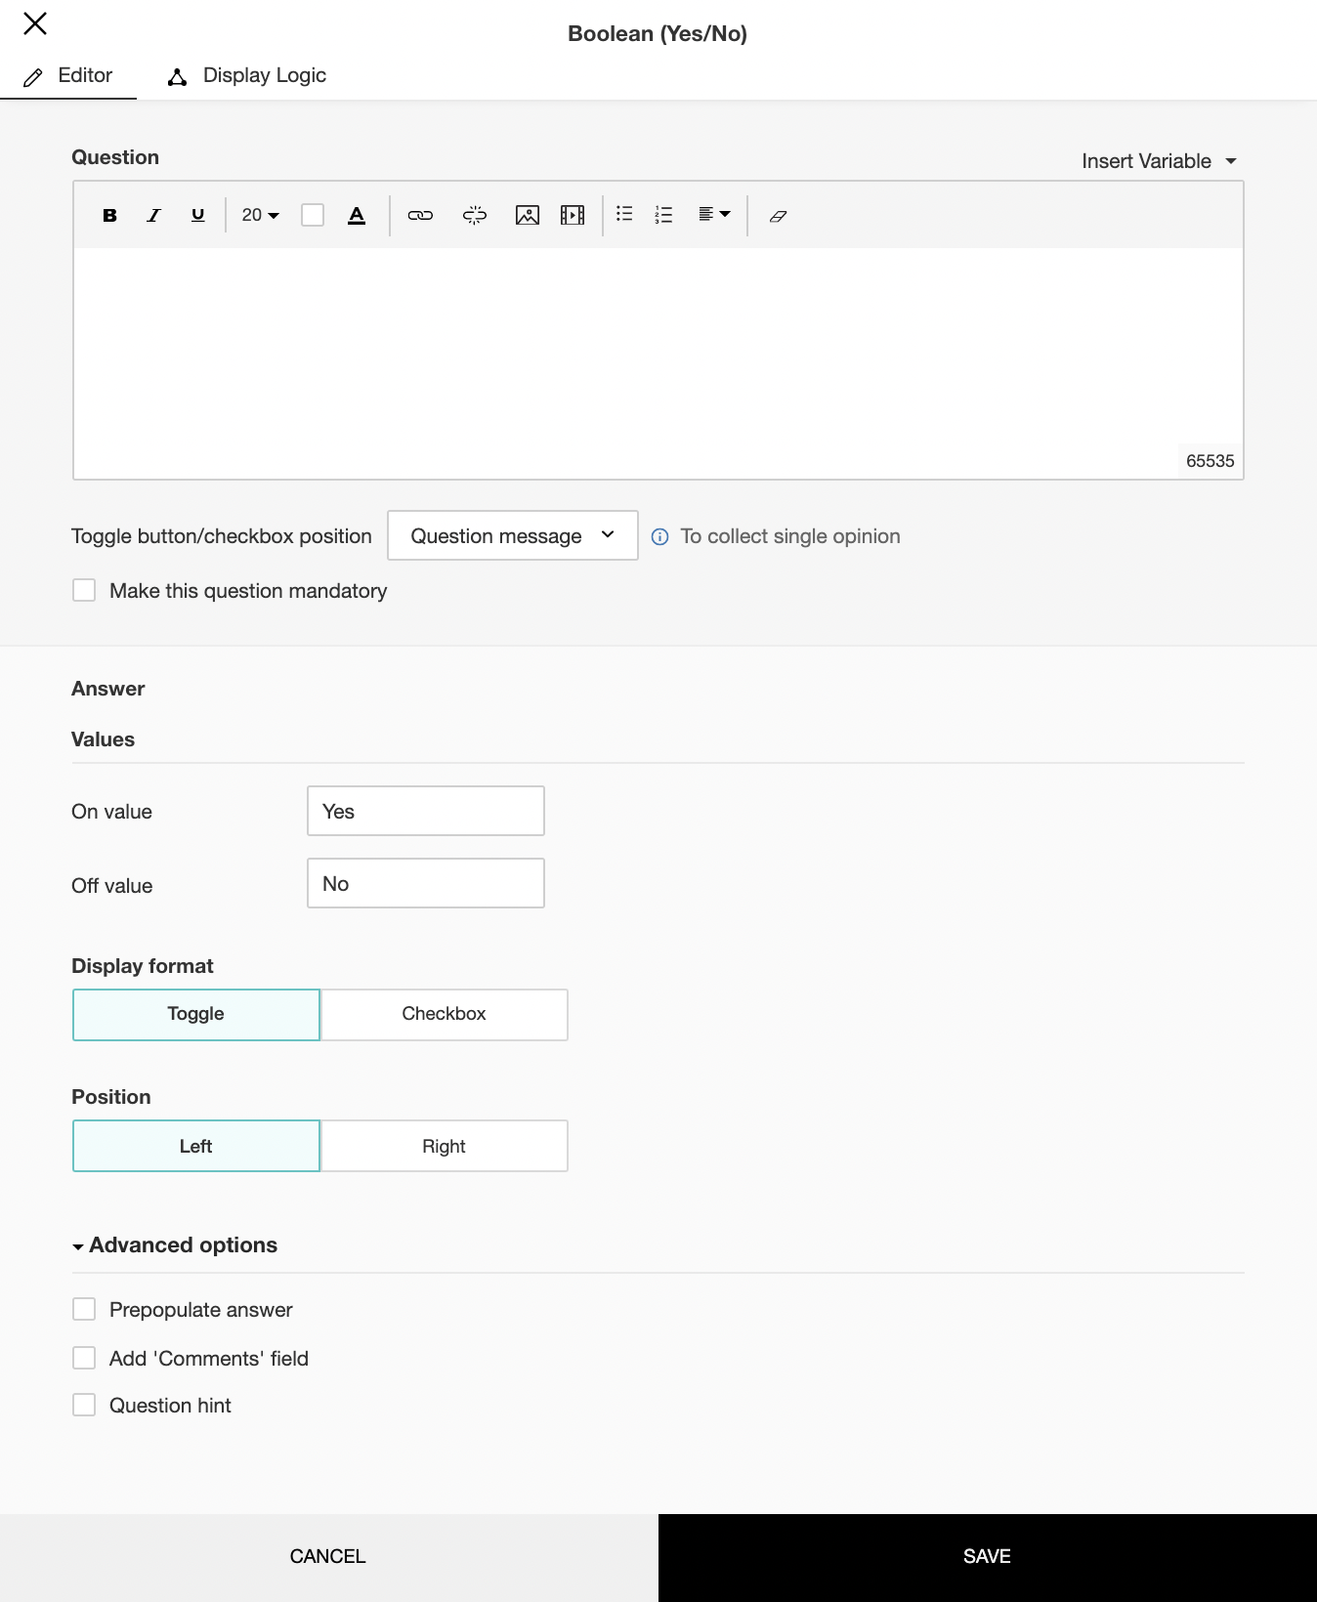This screenshot has width=1317, height=1602.
Task: Expand the Insert Variable dropdown
Action: 1158,161
